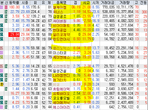Click the 증 badge in 오리엔트정 row
This screenshot has height=110, width=148.
pyautogui.click(x=2, y=66)
